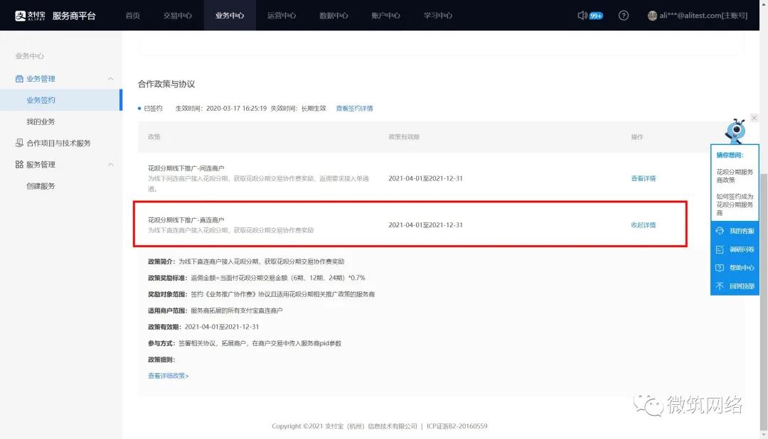Viewport: 768px width, 439px height.
Task: Navigate to 首页 in the top navigation
Action: pyautogui.click(x=132, y=15)
